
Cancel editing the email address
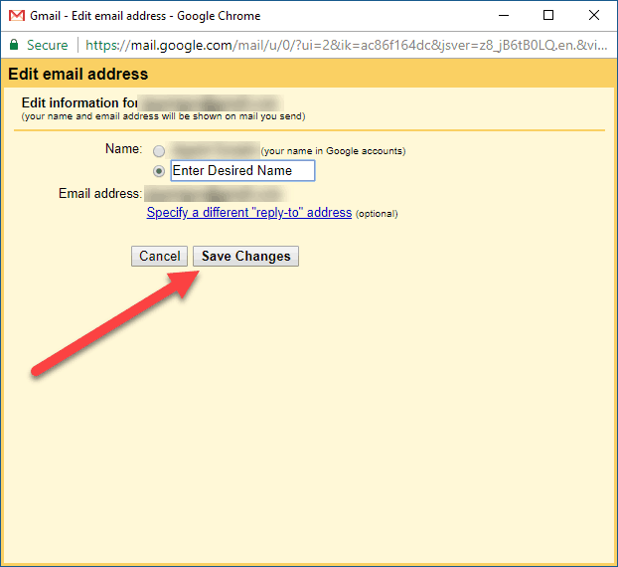159,256
